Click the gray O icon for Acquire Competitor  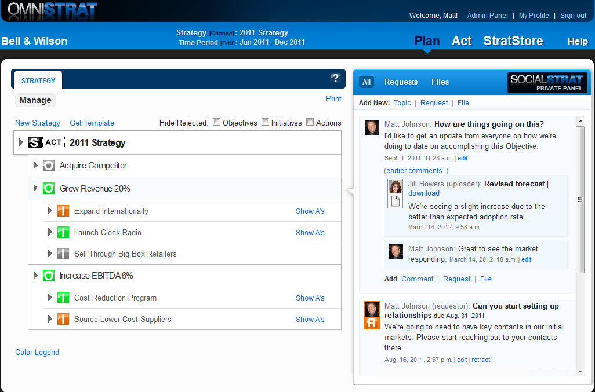point(48,166)
